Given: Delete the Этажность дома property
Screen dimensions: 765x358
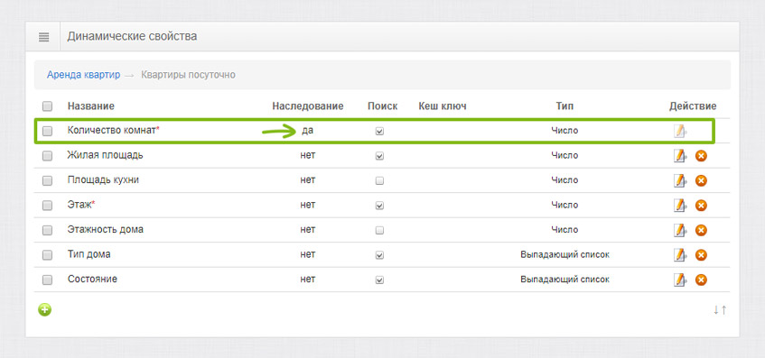Looking at the screenshot, I should point(701,230).
